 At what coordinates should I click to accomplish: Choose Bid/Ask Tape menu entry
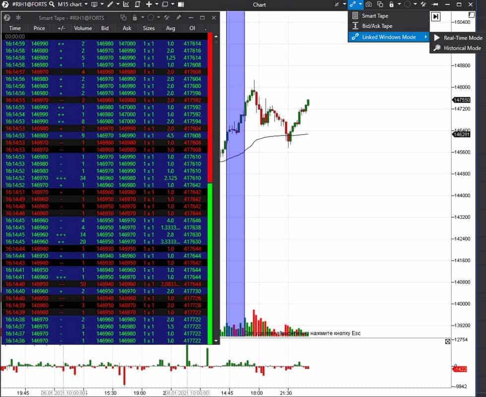click(x=377, y=26)
